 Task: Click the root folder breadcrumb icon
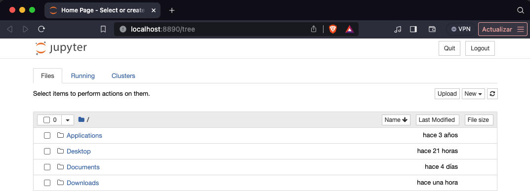(x=81, y=119)
